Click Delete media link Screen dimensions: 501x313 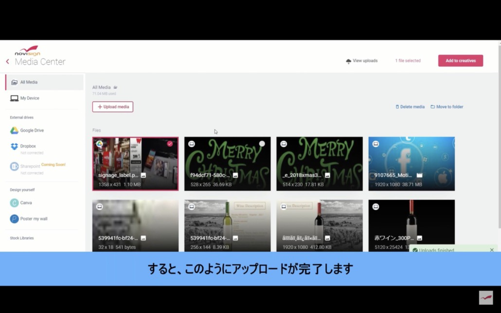click(x=410, y=107)
